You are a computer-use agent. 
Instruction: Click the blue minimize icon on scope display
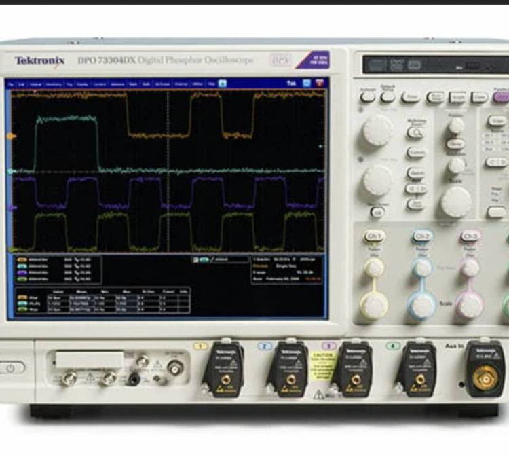[x=307, y=83]
